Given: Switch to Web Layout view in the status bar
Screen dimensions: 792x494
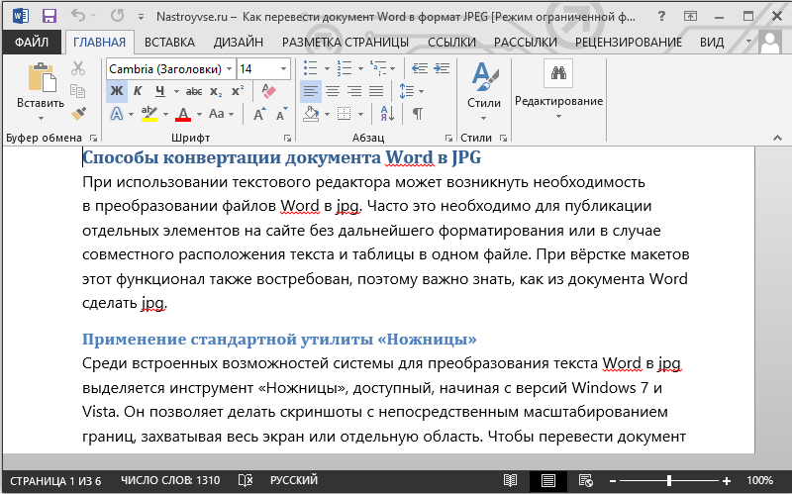Looking at the screenshot, I should click(x=585, y=480).
